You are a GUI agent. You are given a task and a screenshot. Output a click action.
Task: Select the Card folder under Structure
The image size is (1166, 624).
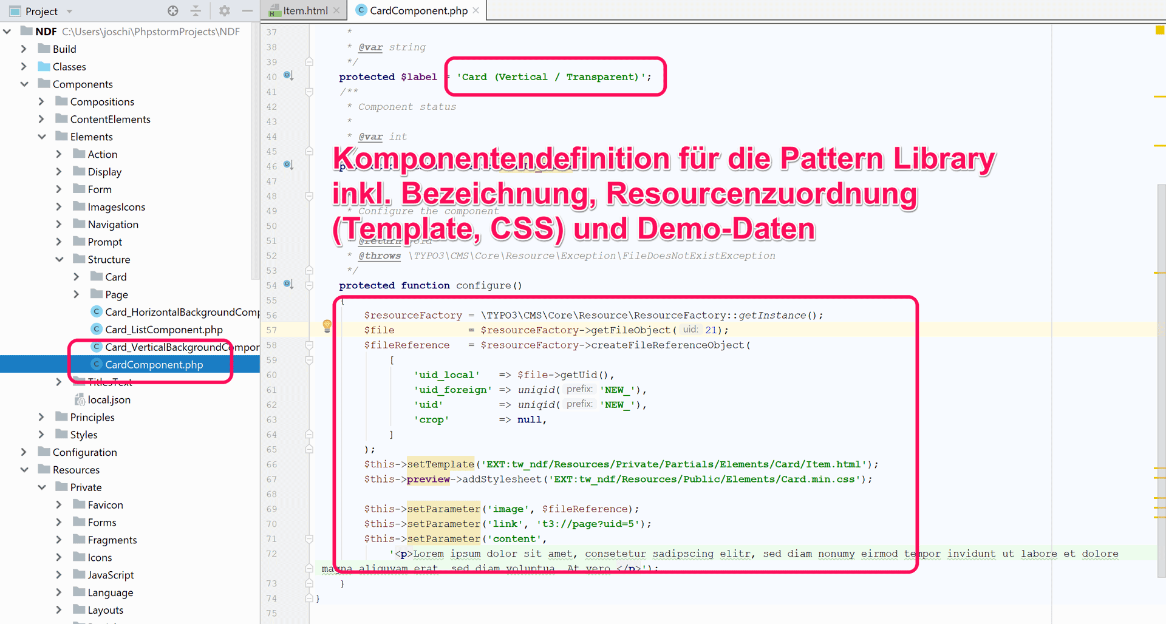click(115, 277)
